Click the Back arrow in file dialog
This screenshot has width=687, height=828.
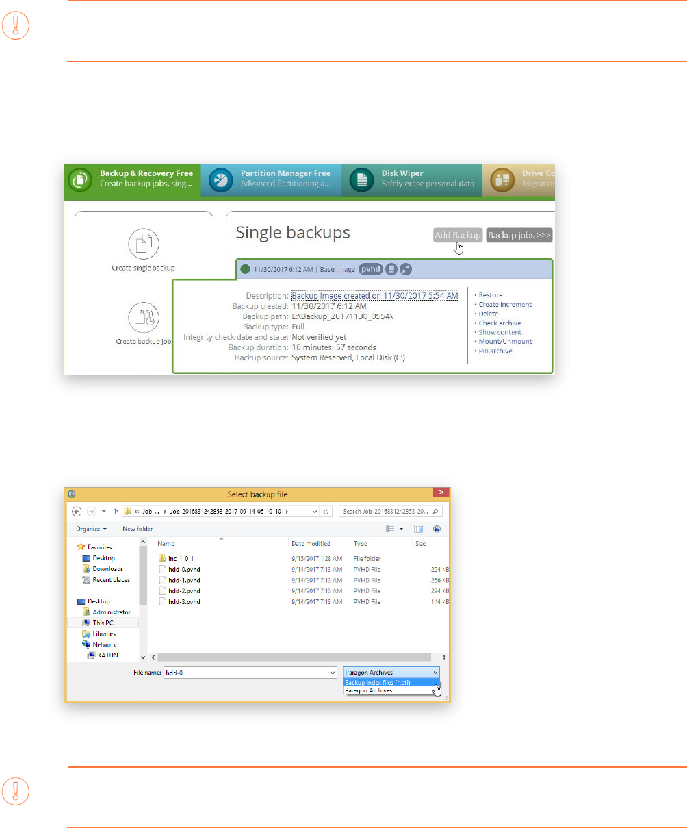[77, 511]
